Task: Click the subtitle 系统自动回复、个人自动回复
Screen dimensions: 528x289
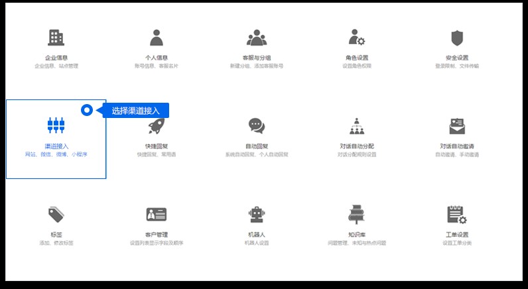Action: click(x=257, y=154)
